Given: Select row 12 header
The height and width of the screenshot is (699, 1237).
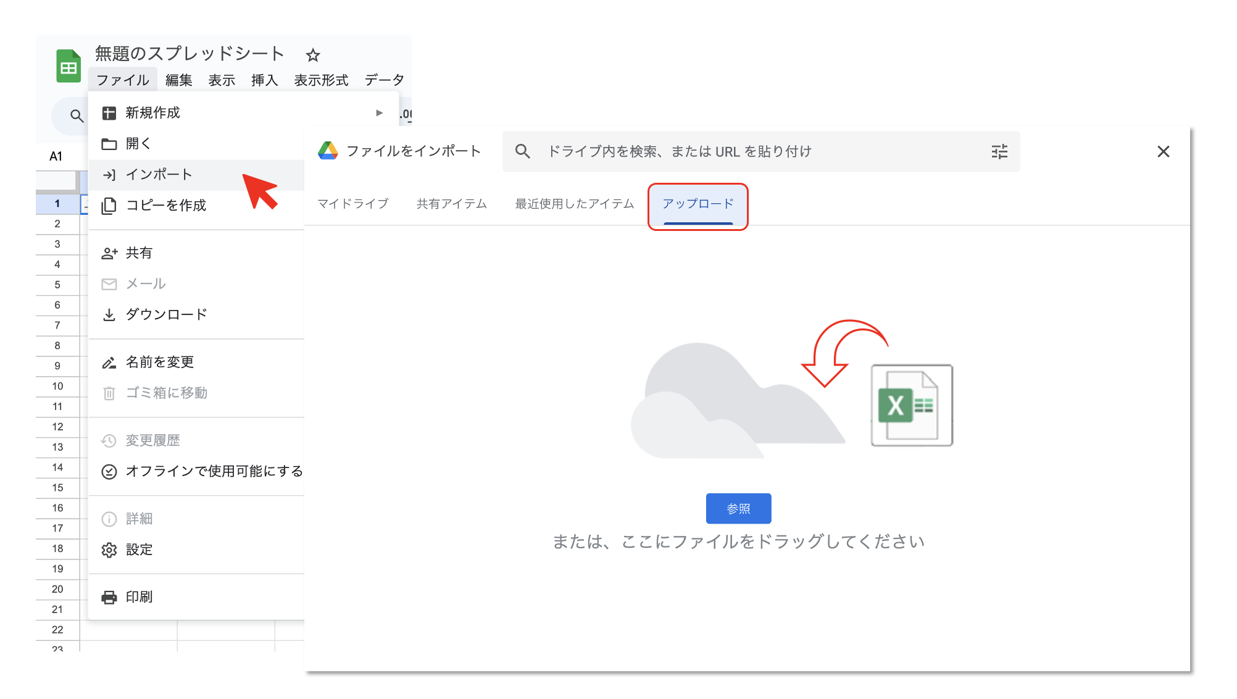Looking at the screenshot, I should click(x=57, y=427).
